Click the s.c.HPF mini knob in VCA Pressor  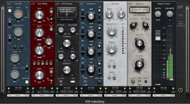tap(61, 82)
